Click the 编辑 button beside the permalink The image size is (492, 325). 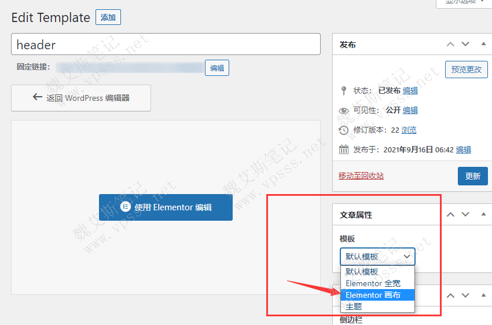tap(217, 68)
